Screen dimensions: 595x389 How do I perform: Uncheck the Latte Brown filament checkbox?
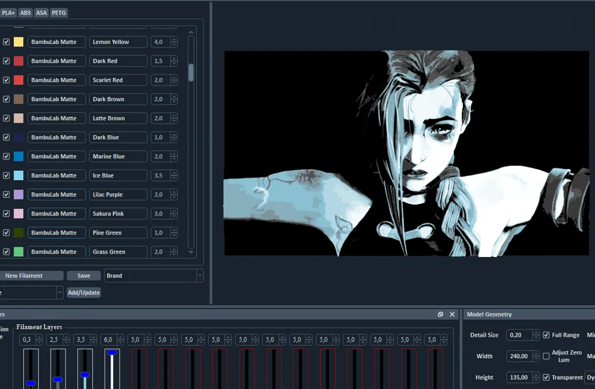(x=7, y=118)
